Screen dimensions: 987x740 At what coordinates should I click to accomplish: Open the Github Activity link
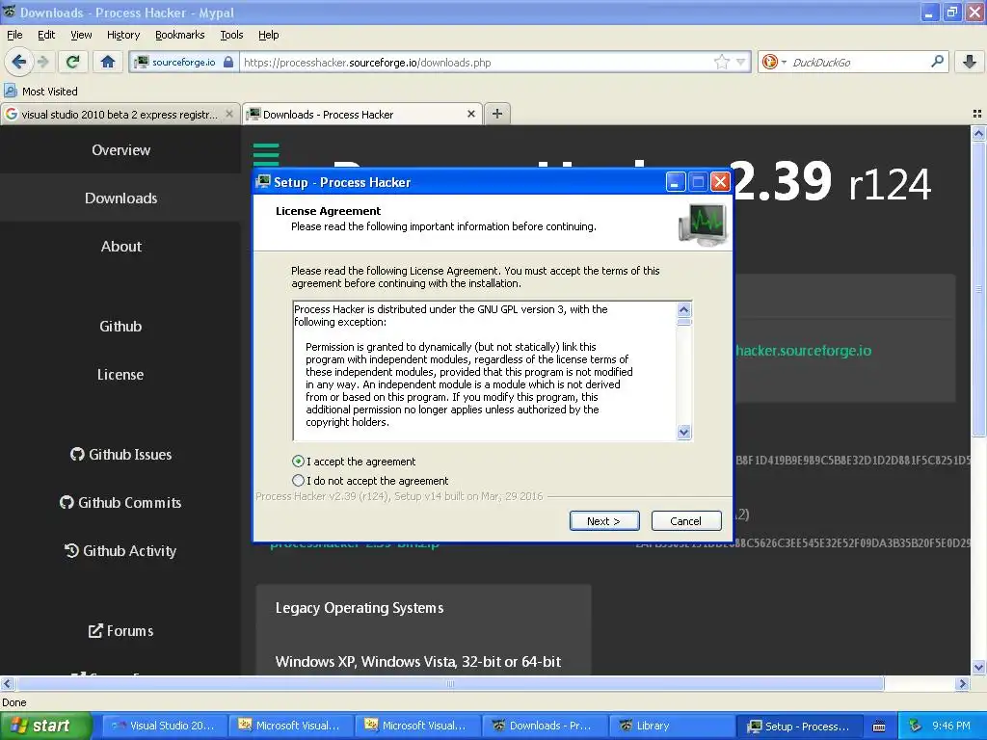120,550
